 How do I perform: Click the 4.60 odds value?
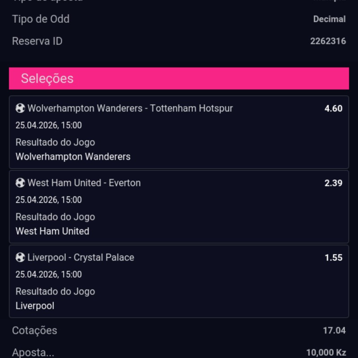[333, 108]
